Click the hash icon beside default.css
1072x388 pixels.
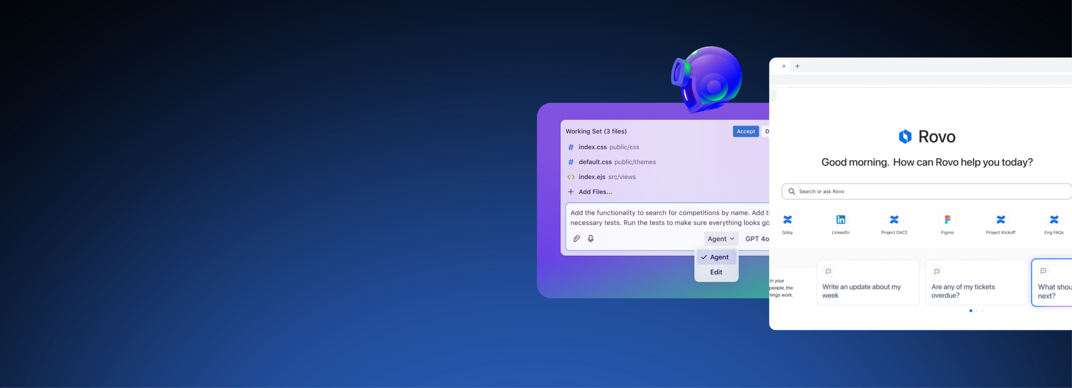(x=571, y=162)
